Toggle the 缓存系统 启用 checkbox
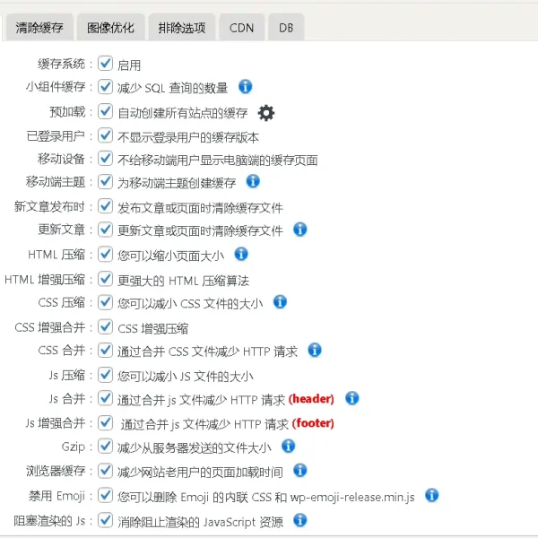Screen dimensions: 538x538 [105, 64]
